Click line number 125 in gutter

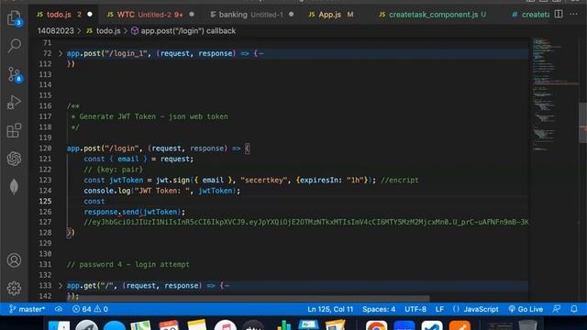(x=45, y=202)
